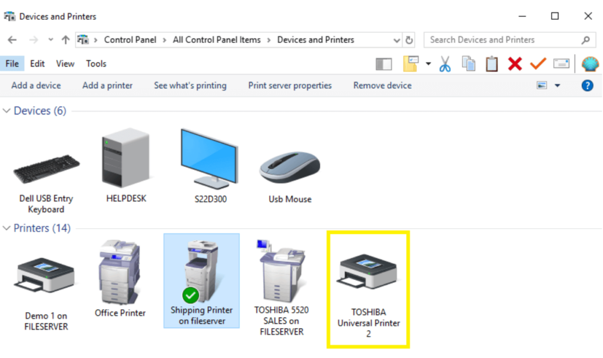This screenshot has height=358, width=603.
Task: Select the Usb Mouse device
Action: pos(290,177)
